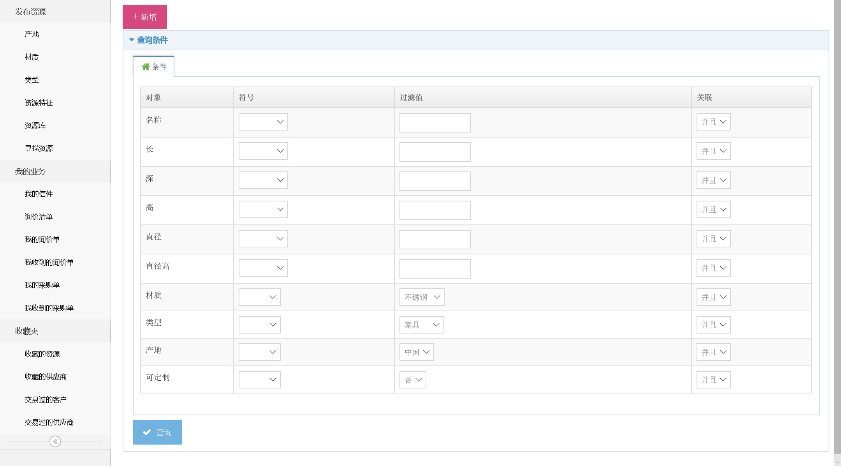
Task: Open 我收到的采购单 in the sidebar
Action: (x=55, y=308)
